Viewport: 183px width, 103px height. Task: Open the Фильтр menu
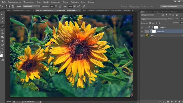click(65, 2)
